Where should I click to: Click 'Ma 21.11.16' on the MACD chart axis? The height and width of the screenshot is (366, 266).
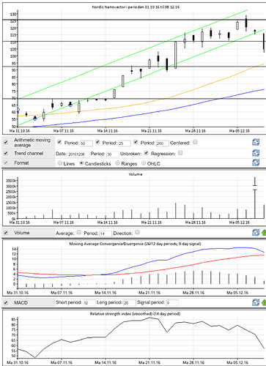(149, 293)
